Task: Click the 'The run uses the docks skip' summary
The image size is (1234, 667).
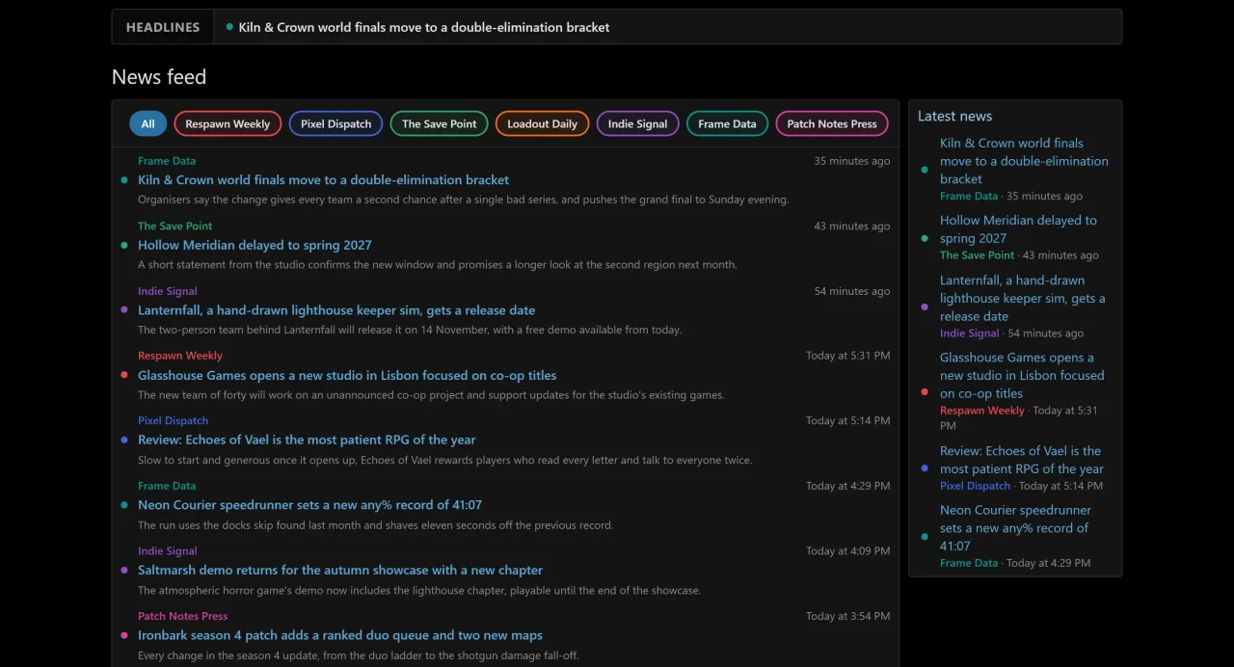Action: coord(375,525)
